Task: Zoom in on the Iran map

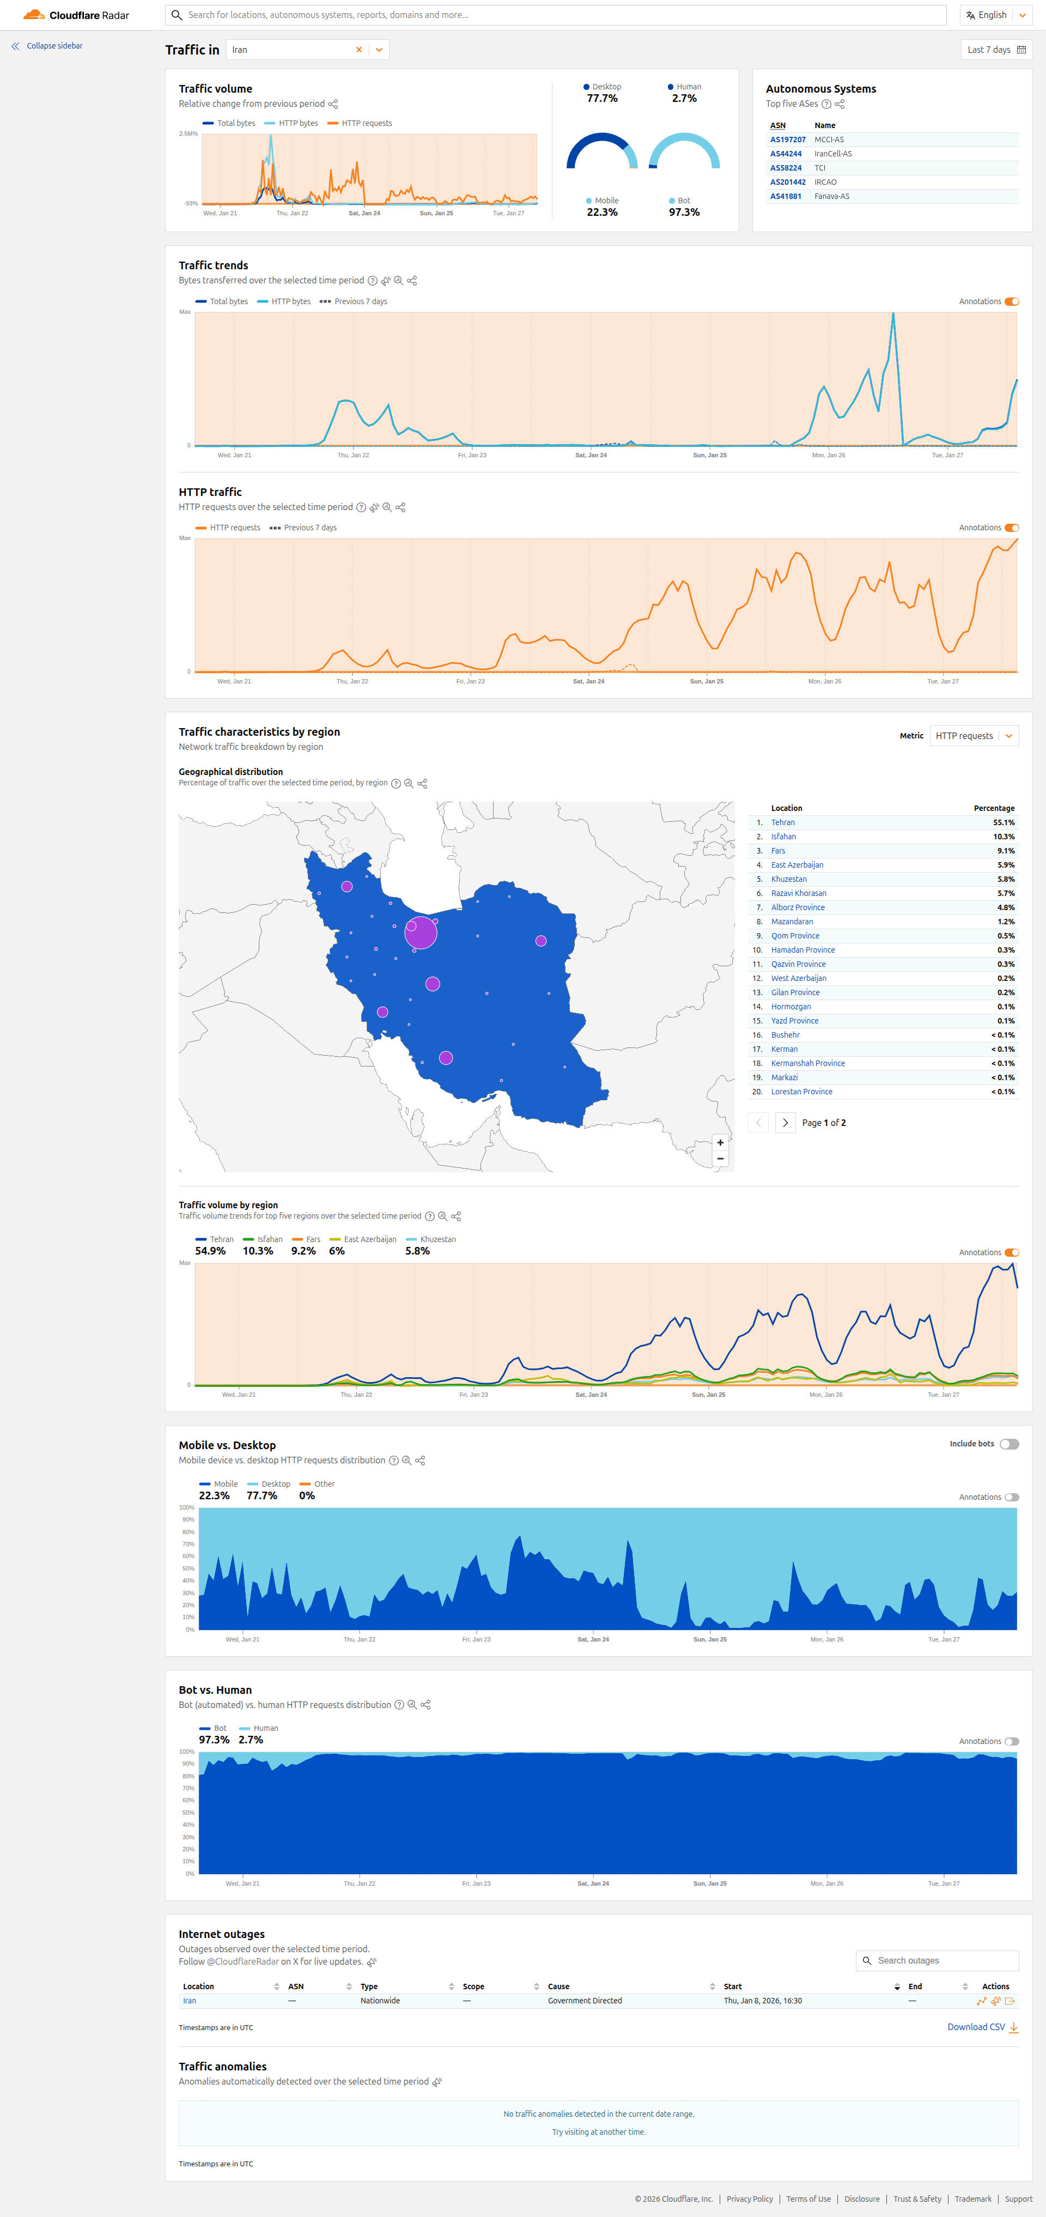Action: [720, 1142]
